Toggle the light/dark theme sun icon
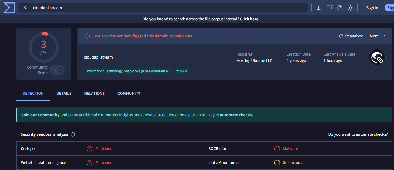Viewport: 394px width, 170px height. (x=350, y=8)
